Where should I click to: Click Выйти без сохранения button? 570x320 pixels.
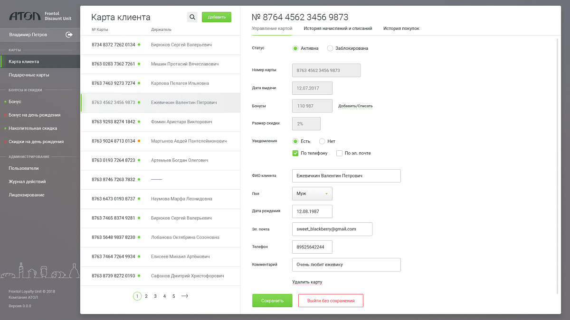coord(331,301)
